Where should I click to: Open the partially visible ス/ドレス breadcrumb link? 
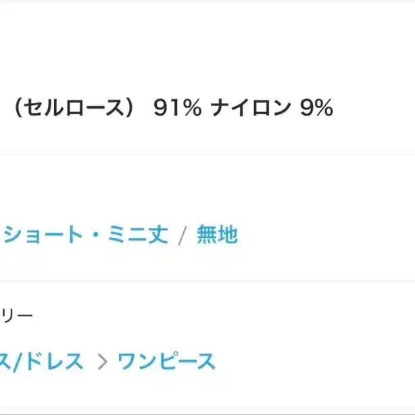click(x=42, y=361)
